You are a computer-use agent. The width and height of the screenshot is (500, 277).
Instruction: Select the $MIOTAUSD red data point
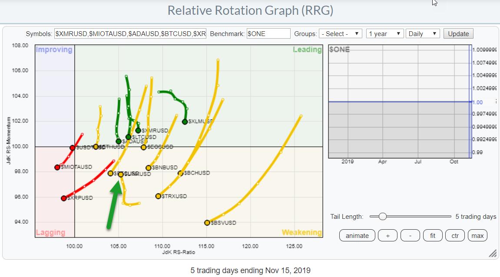(x=57, y=167)
